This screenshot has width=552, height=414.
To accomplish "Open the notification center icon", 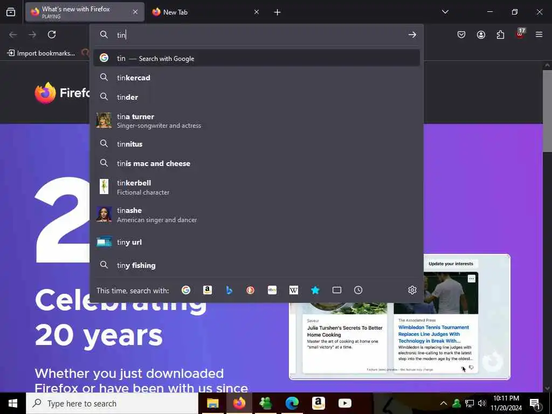I will [x=535, y=403].
